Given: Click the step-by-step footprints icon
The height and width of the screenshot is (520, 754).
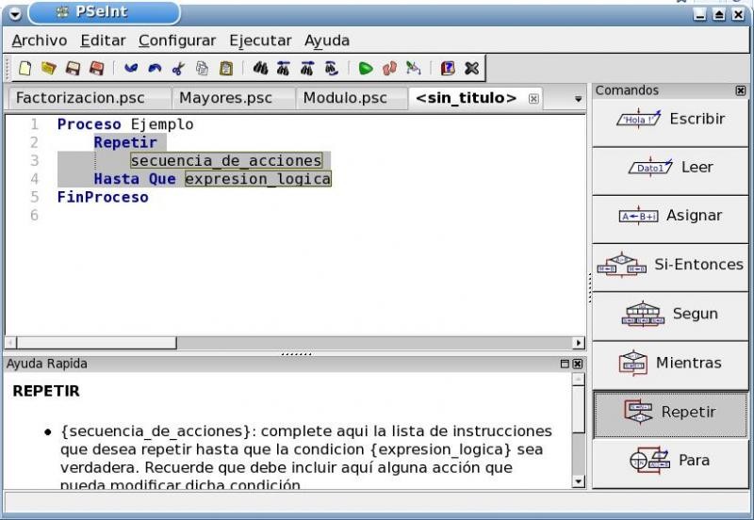Looking at the screenshot, I should tap(389, 68).
